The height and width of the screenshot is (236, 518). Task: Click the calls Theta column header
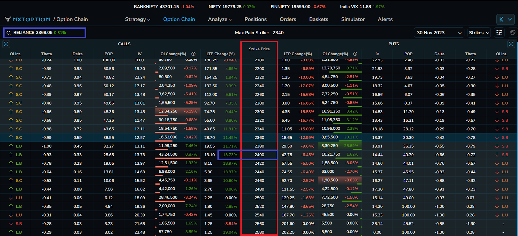coord(46,54)
